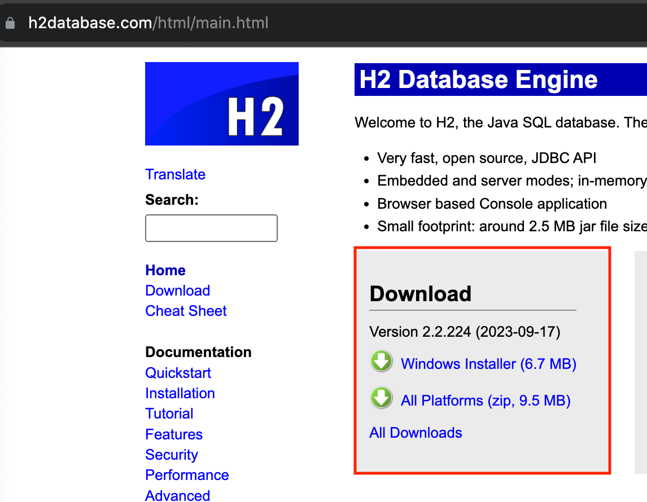Viewport: 647px width, 502px height.
Task: Click the 'Very fast, open source, JDBC API' bullet
Action: [x=487, y=158]
